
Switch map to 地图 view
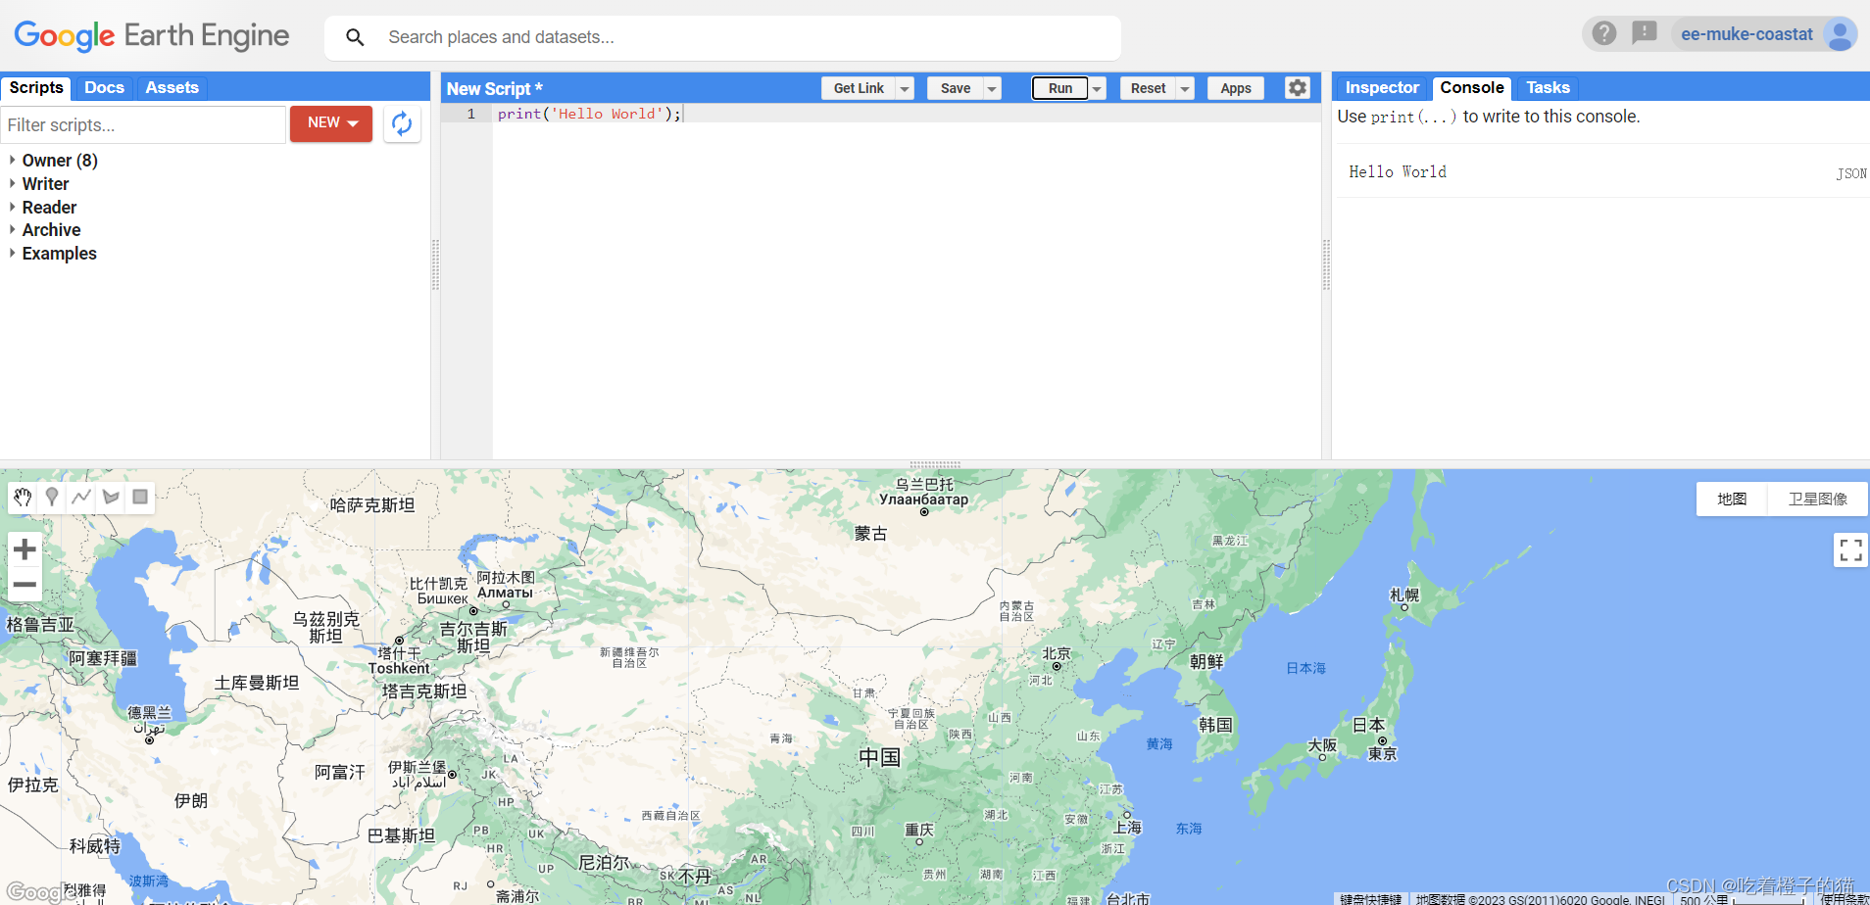point(1731,499)
